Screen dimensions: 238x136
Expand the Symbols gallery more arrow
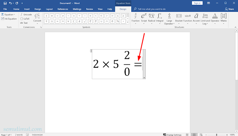pos(128,22)
